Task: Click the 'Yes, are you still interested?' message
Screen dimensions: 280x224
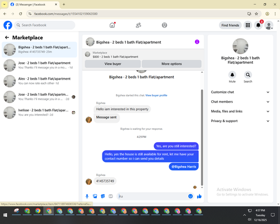Action: pyautogui.click(x=176, y=146)
